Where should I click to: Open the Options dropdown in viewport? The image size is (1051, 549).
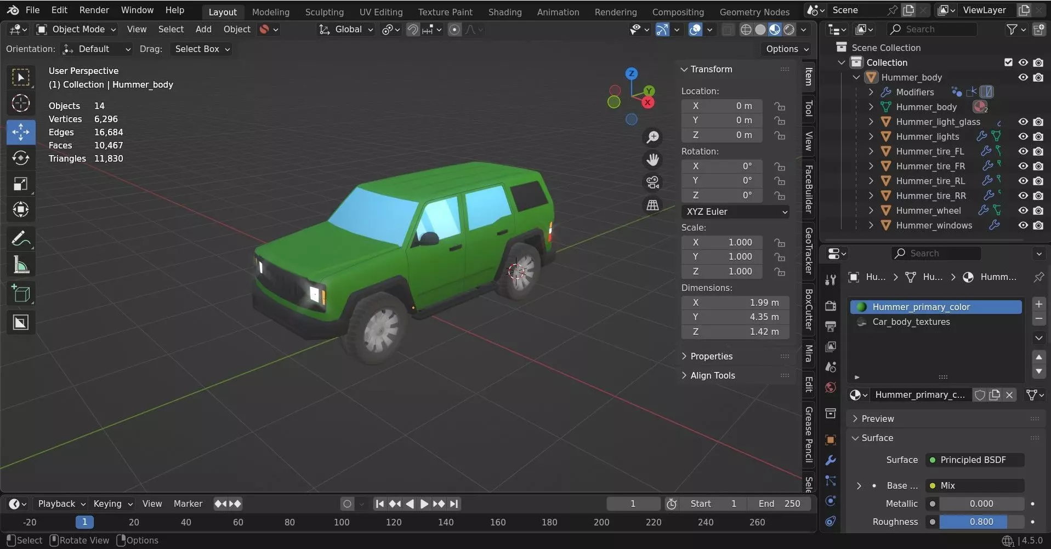pos(787,49)
